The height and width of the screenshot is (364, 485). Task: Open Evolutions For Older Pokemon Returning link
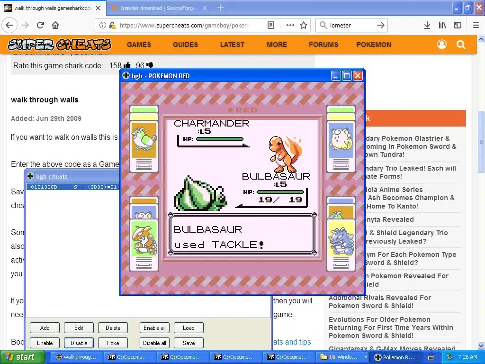391,328
